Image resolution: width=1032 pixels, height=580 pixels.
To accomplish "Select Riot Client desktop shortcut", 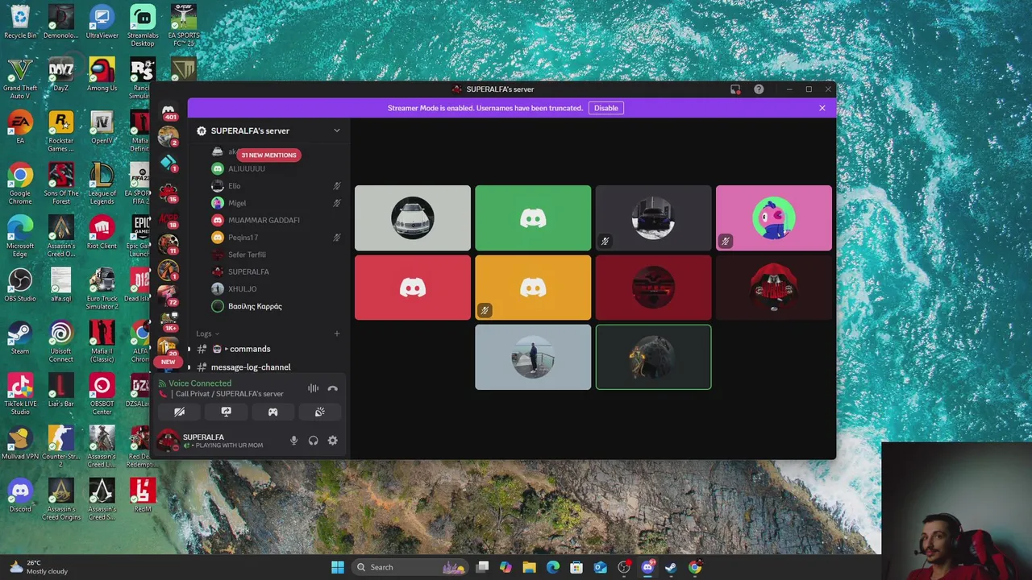I will (102, 232).
